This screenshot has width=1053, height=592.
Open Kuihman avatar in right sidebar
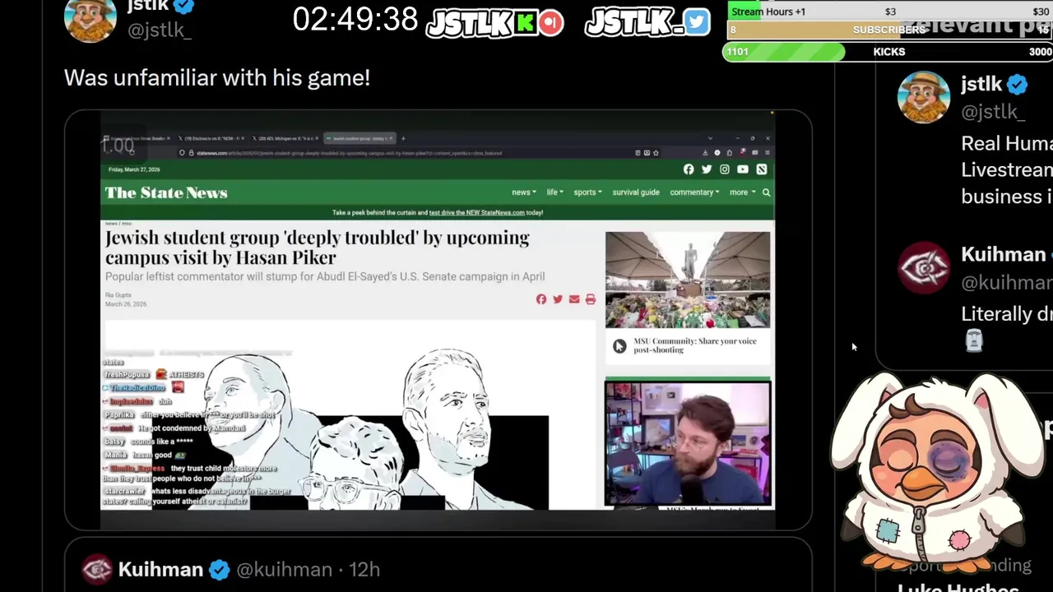click(924, 267)
